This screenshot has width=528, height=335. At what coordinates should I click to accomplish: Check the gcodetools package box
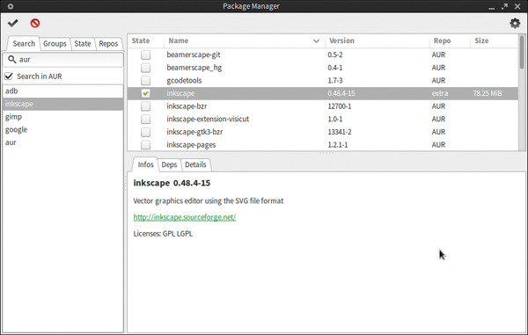tap(145, 80)
